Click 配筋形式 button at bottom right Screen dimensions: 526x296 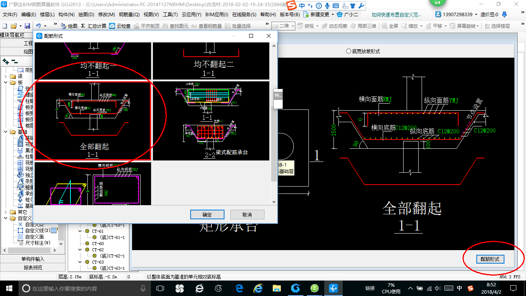coord(490,259)
